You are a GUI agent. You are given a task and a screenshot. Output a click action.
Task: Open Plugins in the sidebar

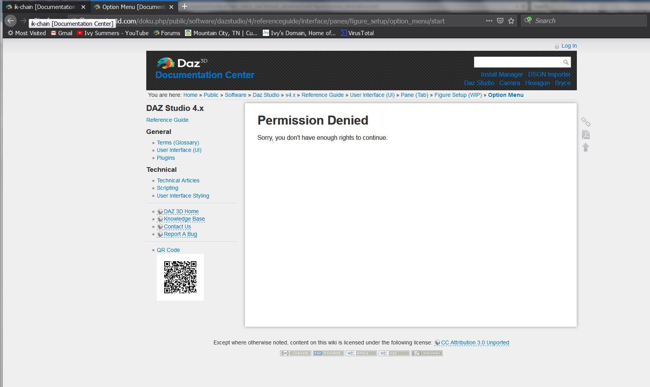tap(166, 158)
